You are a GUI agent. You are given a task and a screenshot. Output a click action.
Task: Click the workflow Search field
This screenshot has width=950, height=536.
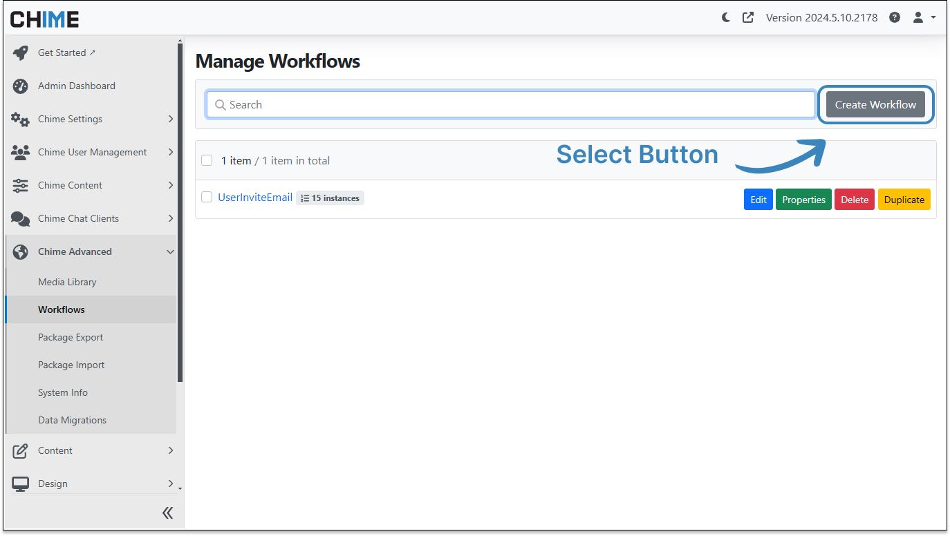[x=512, y=105]
